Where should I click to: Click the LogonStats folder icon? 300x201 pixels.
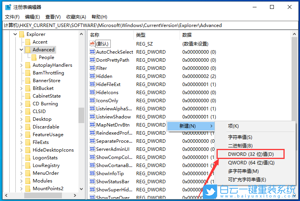(x=28, y=158)
